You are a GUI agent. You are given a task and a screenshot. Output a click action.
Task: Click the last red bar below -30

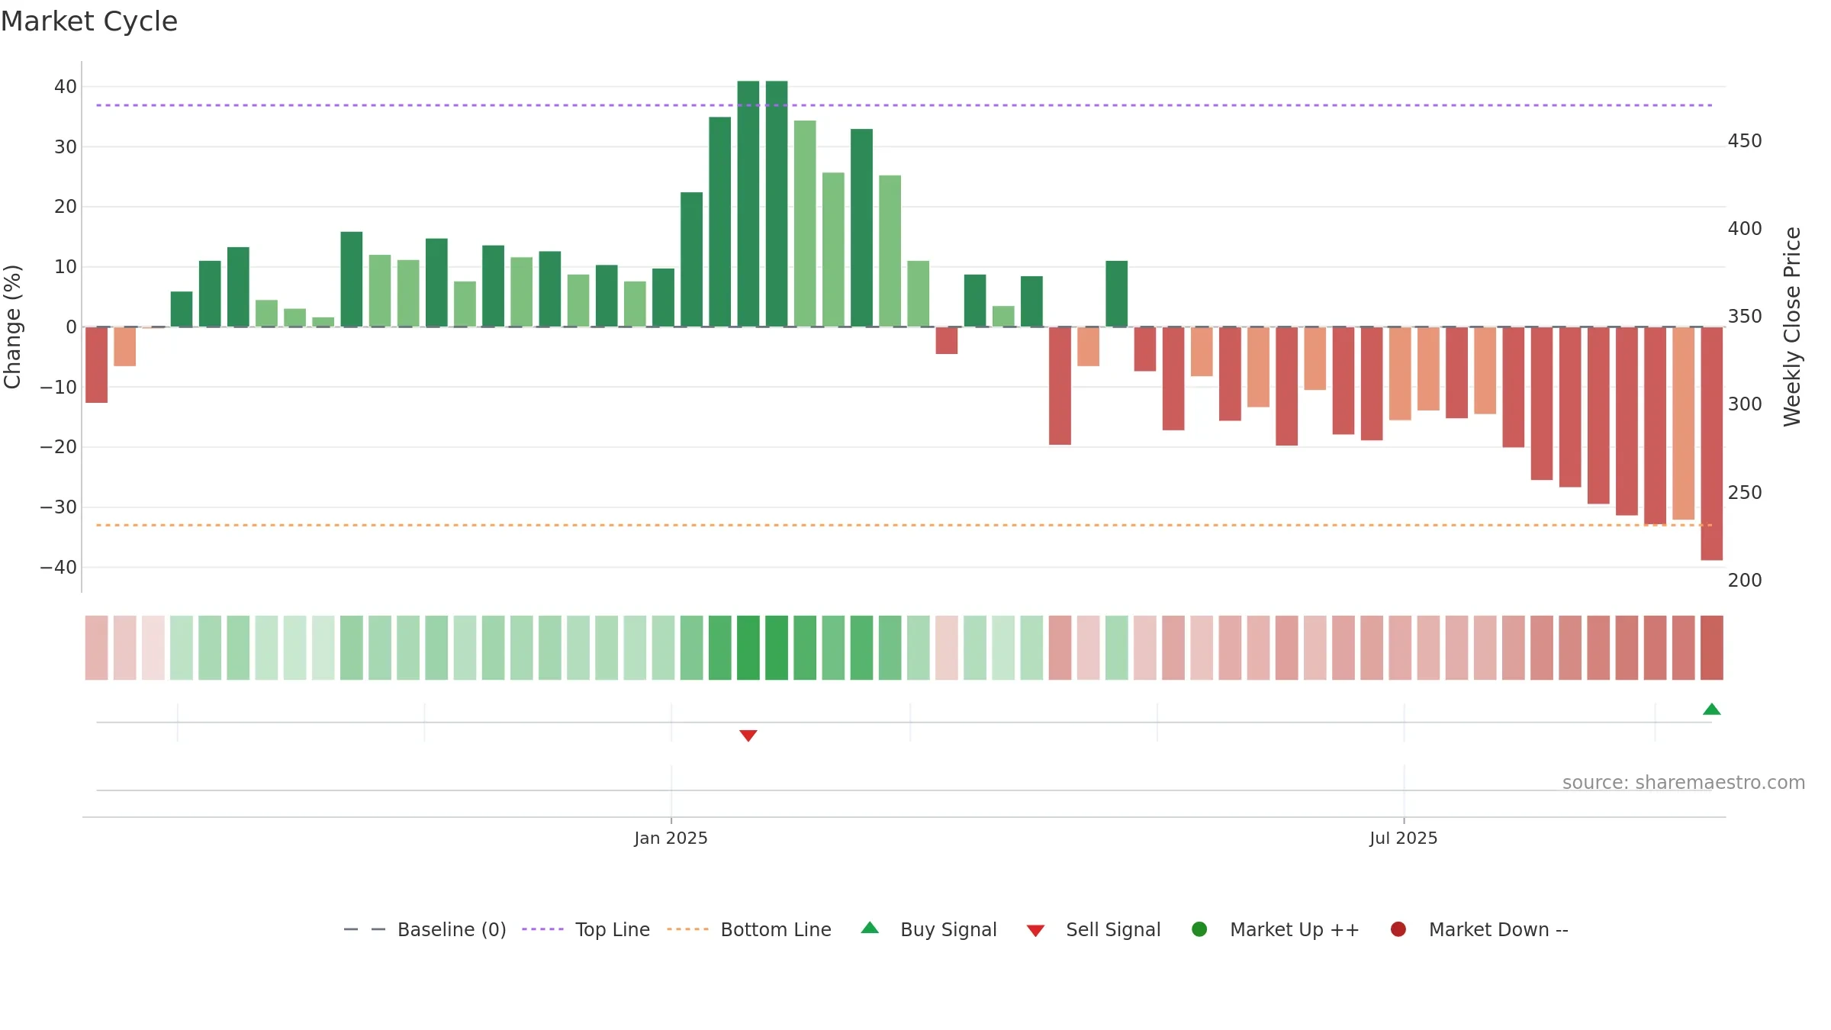(x=1711, y=444)
